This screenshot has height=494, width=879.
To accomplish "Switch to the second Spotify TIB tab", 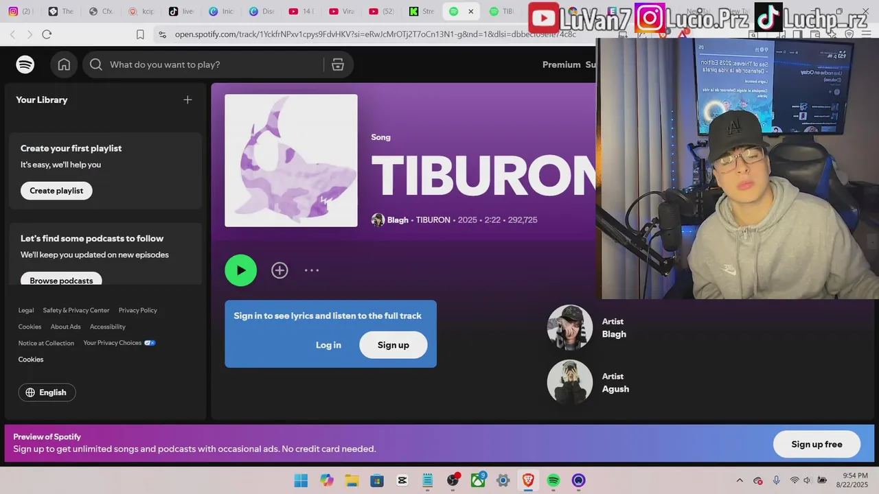I will click(x=501, y=11).
